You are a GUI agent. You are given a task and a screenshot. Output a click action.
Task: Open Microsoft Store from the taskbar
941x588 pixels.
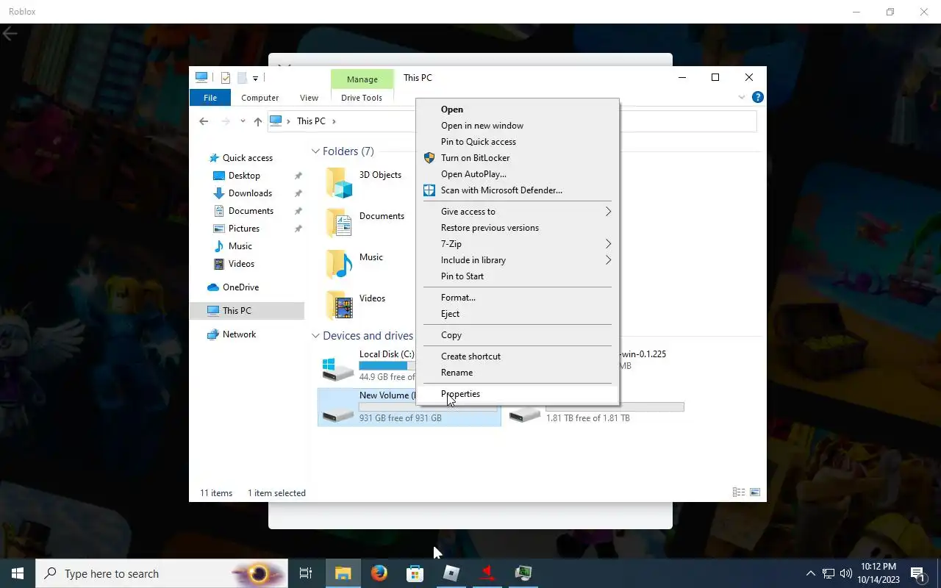point(415,573)
